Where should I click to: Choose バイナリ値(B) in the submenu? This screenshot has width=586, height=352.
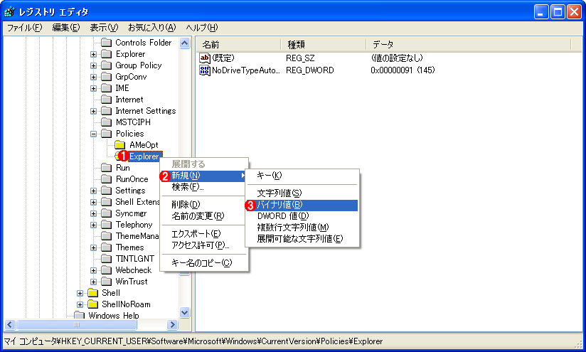point(302,205)
